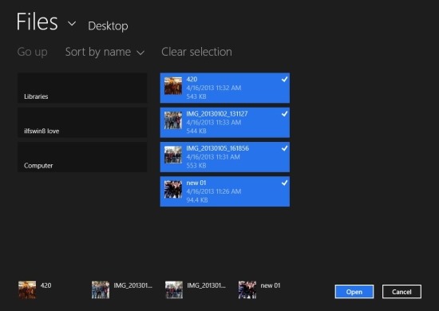Click the 420 label in the bottom basket
Viewport: 439px width, 311px height.
(46, 285)
